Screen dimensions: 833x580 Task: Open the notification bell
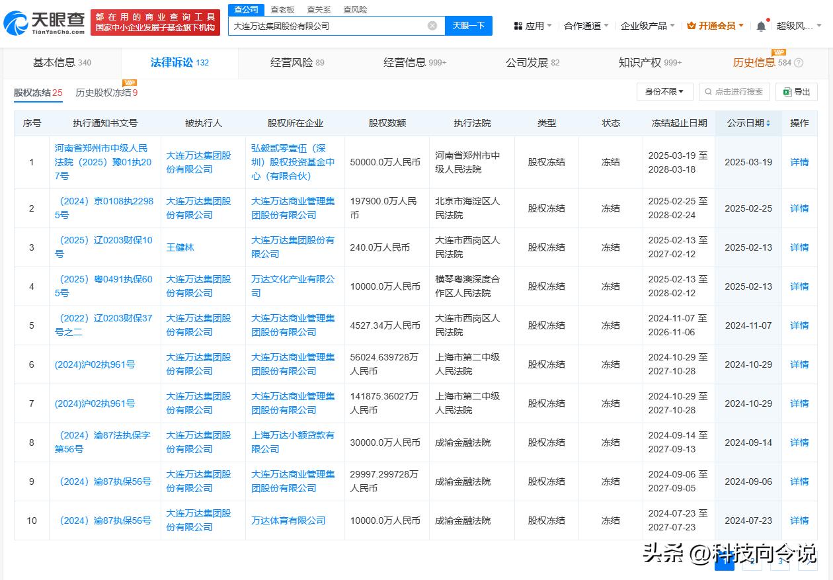761,26
